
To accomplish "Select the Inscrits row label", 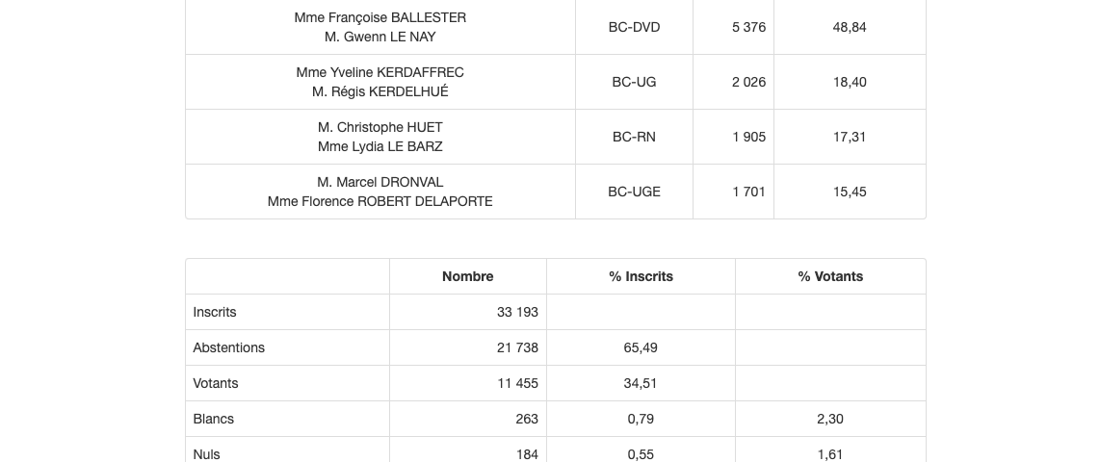I will tap(215, 312).
